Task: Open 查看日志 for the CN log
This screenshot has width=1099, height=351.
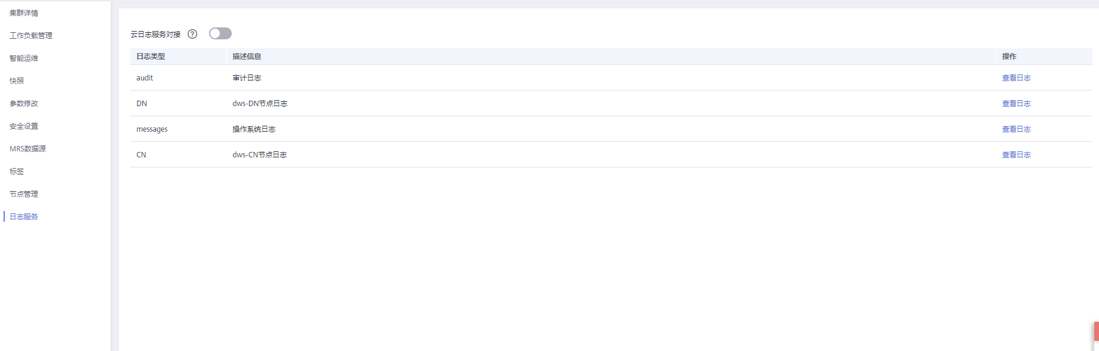Action: pyautogui.click(x=1016, y=155)
